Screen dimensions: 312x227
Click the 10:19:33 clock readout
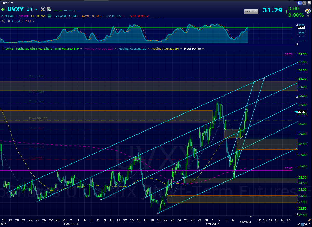click(x=245, y=222)
